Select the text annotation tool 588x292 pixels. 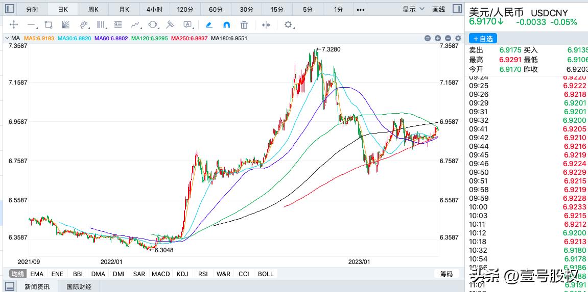pos(187,24)
